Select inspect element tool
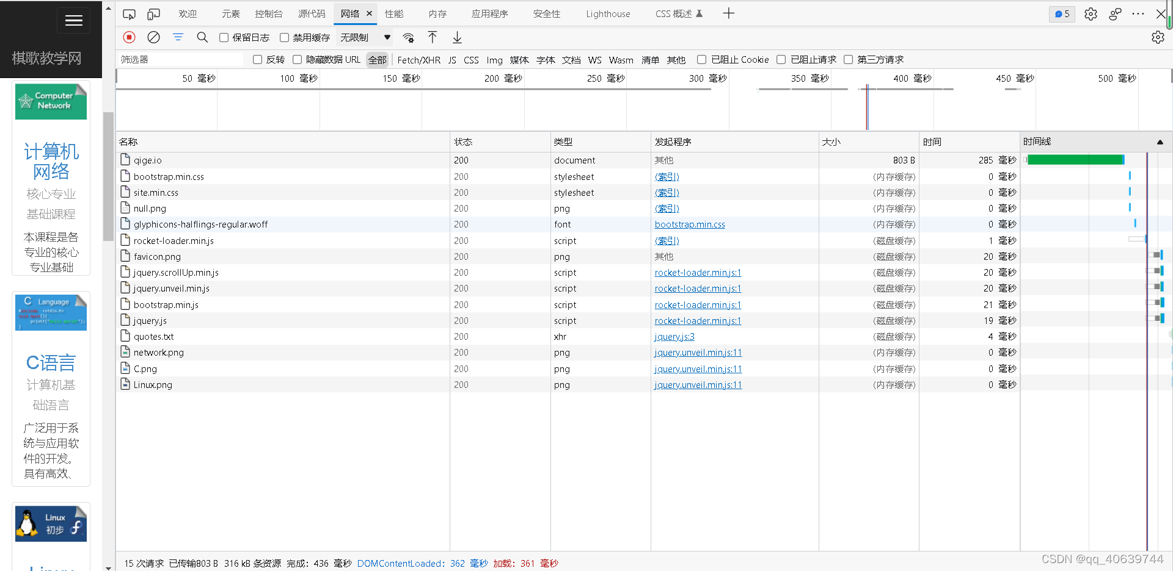The height and width of the screenshot is (571, 1173). click(x=129, y=13)
